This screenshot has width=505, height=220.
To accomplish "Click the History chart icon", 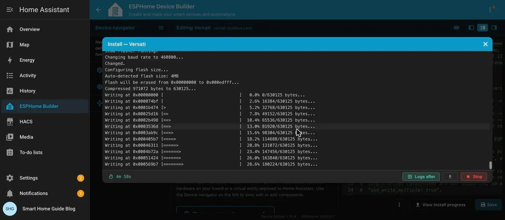I will [x=10, y=91].
